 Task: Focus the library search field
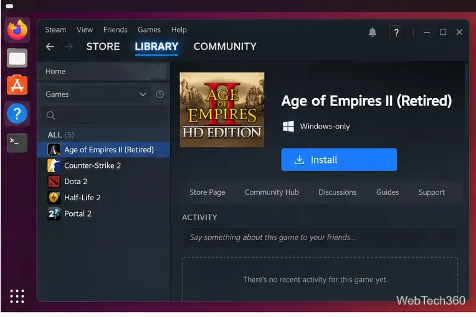[105, 115]
